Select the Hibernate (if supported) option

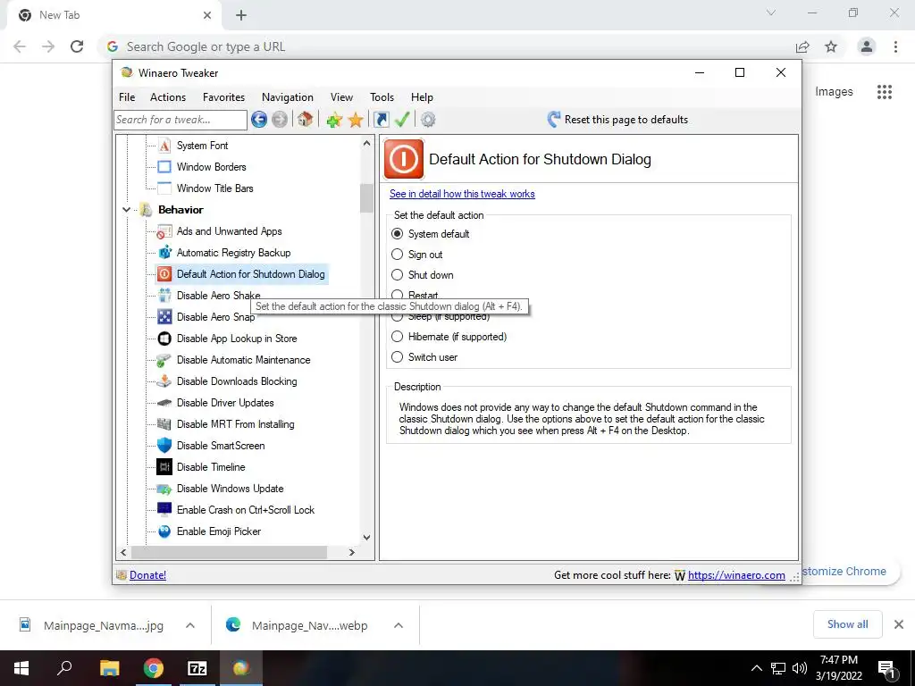398,337
